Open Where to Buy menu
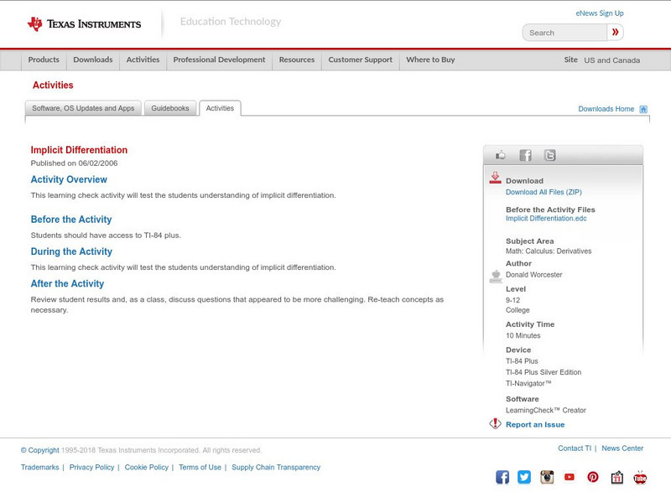 tap(430, 60)
